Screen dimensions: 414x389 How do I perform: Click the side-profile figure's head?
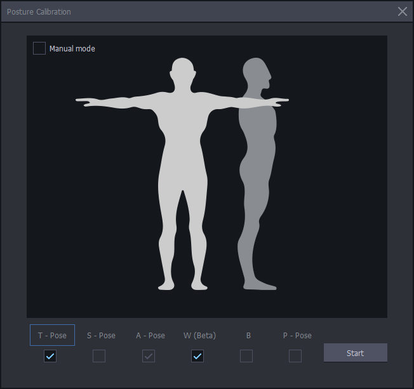click(x=257, y=72)
